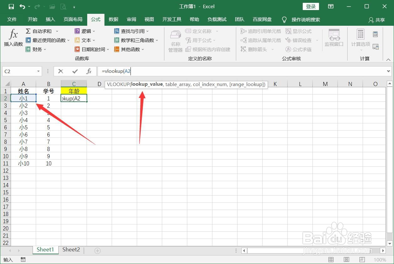Switch to Page Layout view in status bar
Screen dimensions: 394x264
[346, 260]
